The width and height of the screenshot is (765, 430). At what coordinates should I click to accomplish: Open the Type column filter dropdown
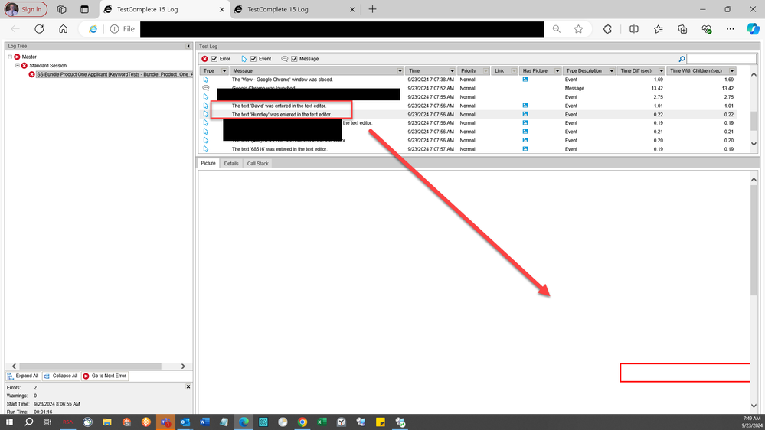click(224, 70)
